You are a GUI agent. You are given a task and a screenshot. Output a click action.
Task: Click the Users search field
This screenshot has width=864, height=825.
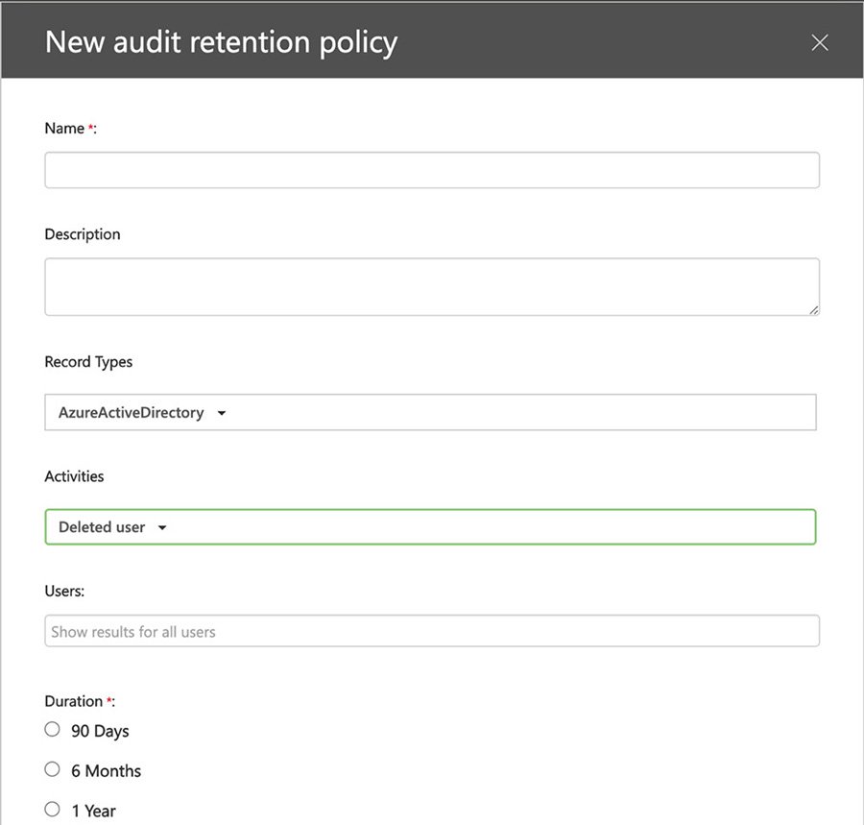coord(432,631)
